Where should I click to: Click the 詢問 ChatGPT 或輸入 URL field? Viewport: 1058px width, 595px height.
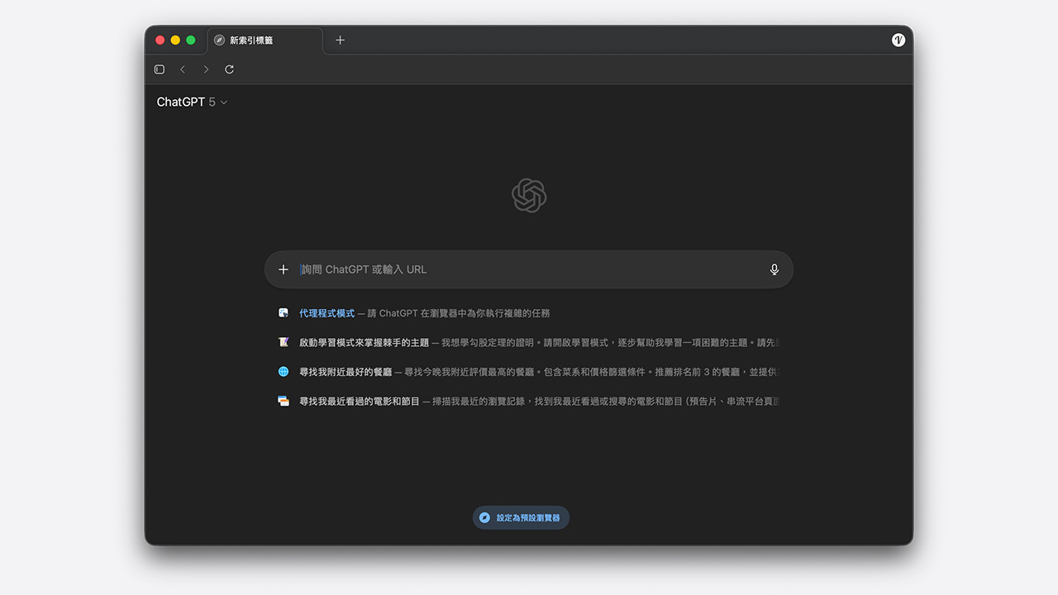tap(529, 269)
